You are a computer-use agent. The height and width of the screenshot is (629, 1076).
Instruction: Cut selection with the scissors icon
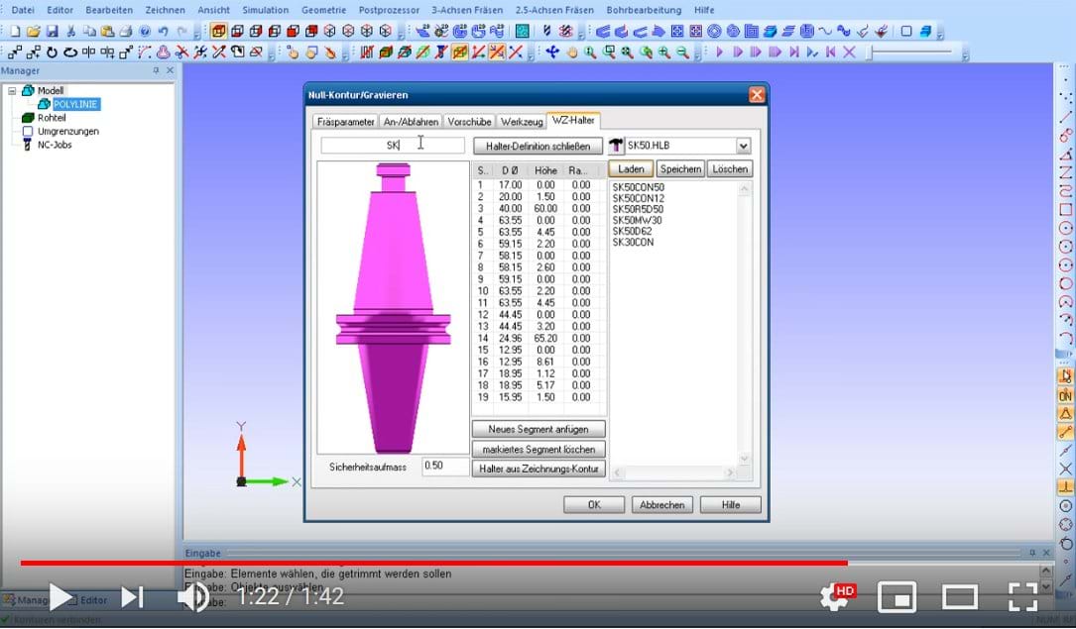[70, 32]
